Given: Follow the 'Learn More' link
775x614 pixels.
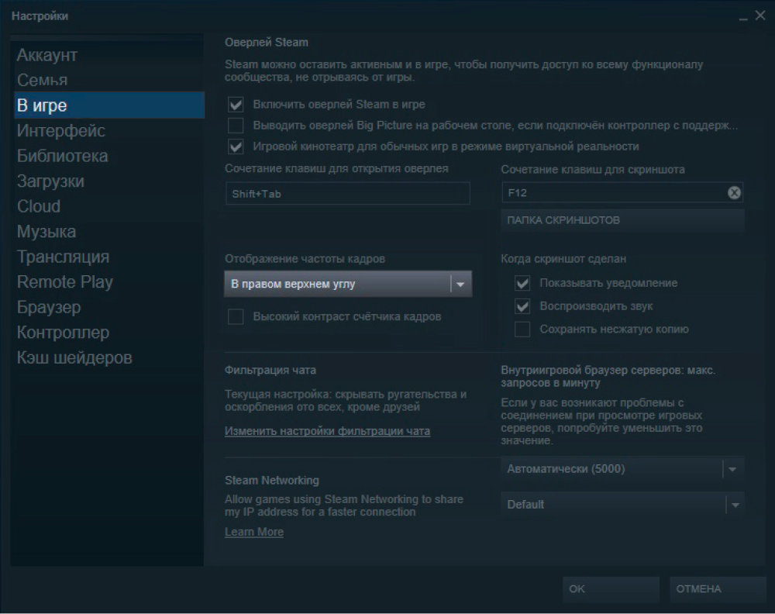Looking at the screenshot, I should click(x=254, y=532).
